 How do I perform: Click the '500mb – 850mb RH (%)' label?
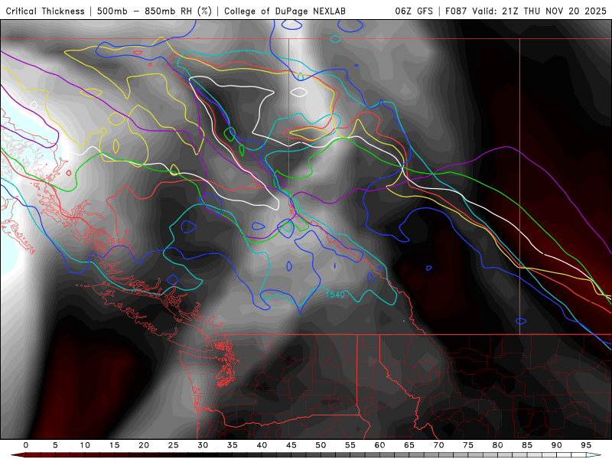click(x=155, y=11)
